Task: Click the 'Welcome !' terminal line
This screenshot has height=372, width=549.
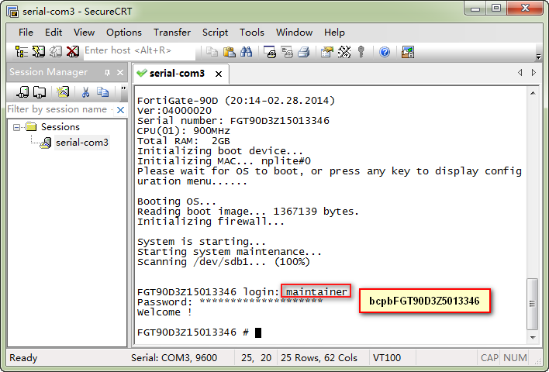Action: (164, 312)
